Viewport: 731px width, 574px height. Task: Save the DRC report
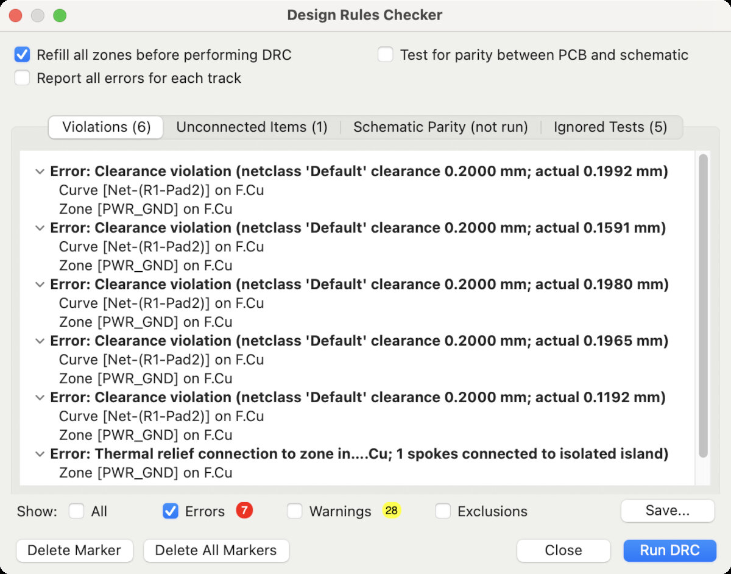[667, 511]
